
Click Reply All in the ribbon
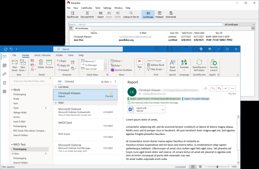click(x=63, y=65)
